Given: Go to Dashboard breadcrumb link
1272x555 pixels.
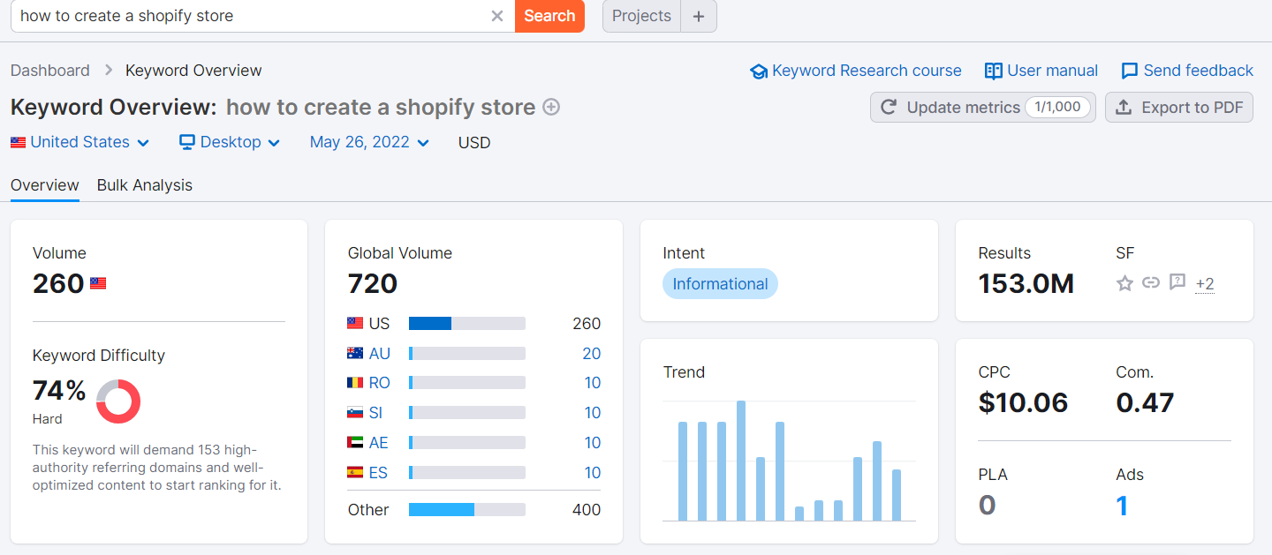Looking at the screenshot, I should pyautogui.click(x=50, y=71).
